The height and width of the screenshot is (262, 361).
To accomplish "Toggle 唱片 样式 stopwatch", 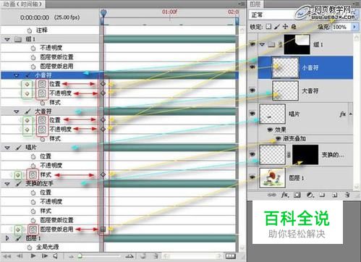I will click(33, 174).
